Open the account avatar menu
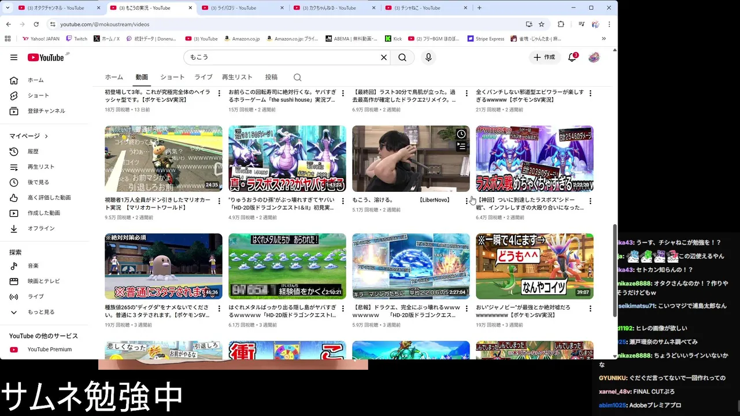Image resolution: width=740 pixels, height=416 pixels. 594,57
